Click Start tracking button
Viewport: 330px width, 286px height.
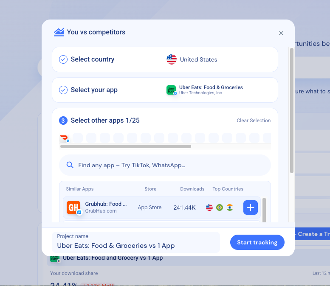257,242
